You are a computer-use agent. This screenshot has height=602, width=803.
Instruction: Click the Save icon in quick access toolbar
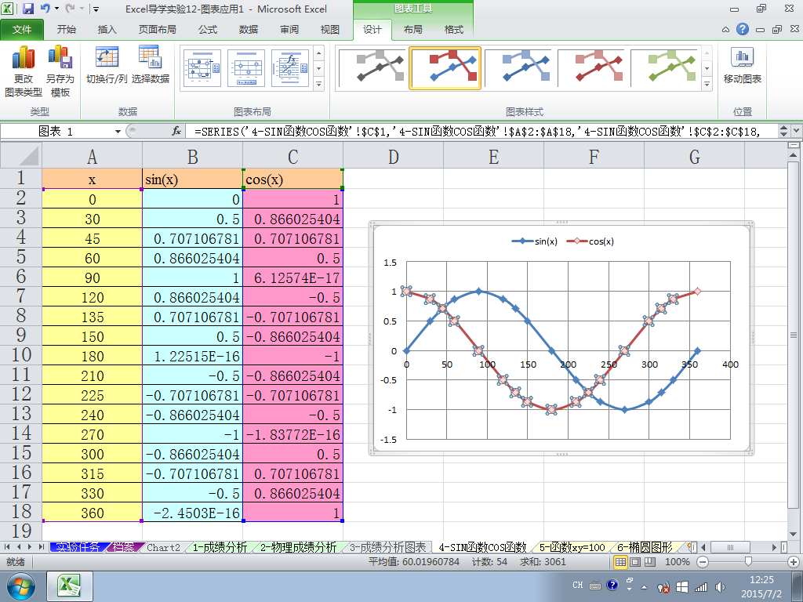(x=28, y=9)
